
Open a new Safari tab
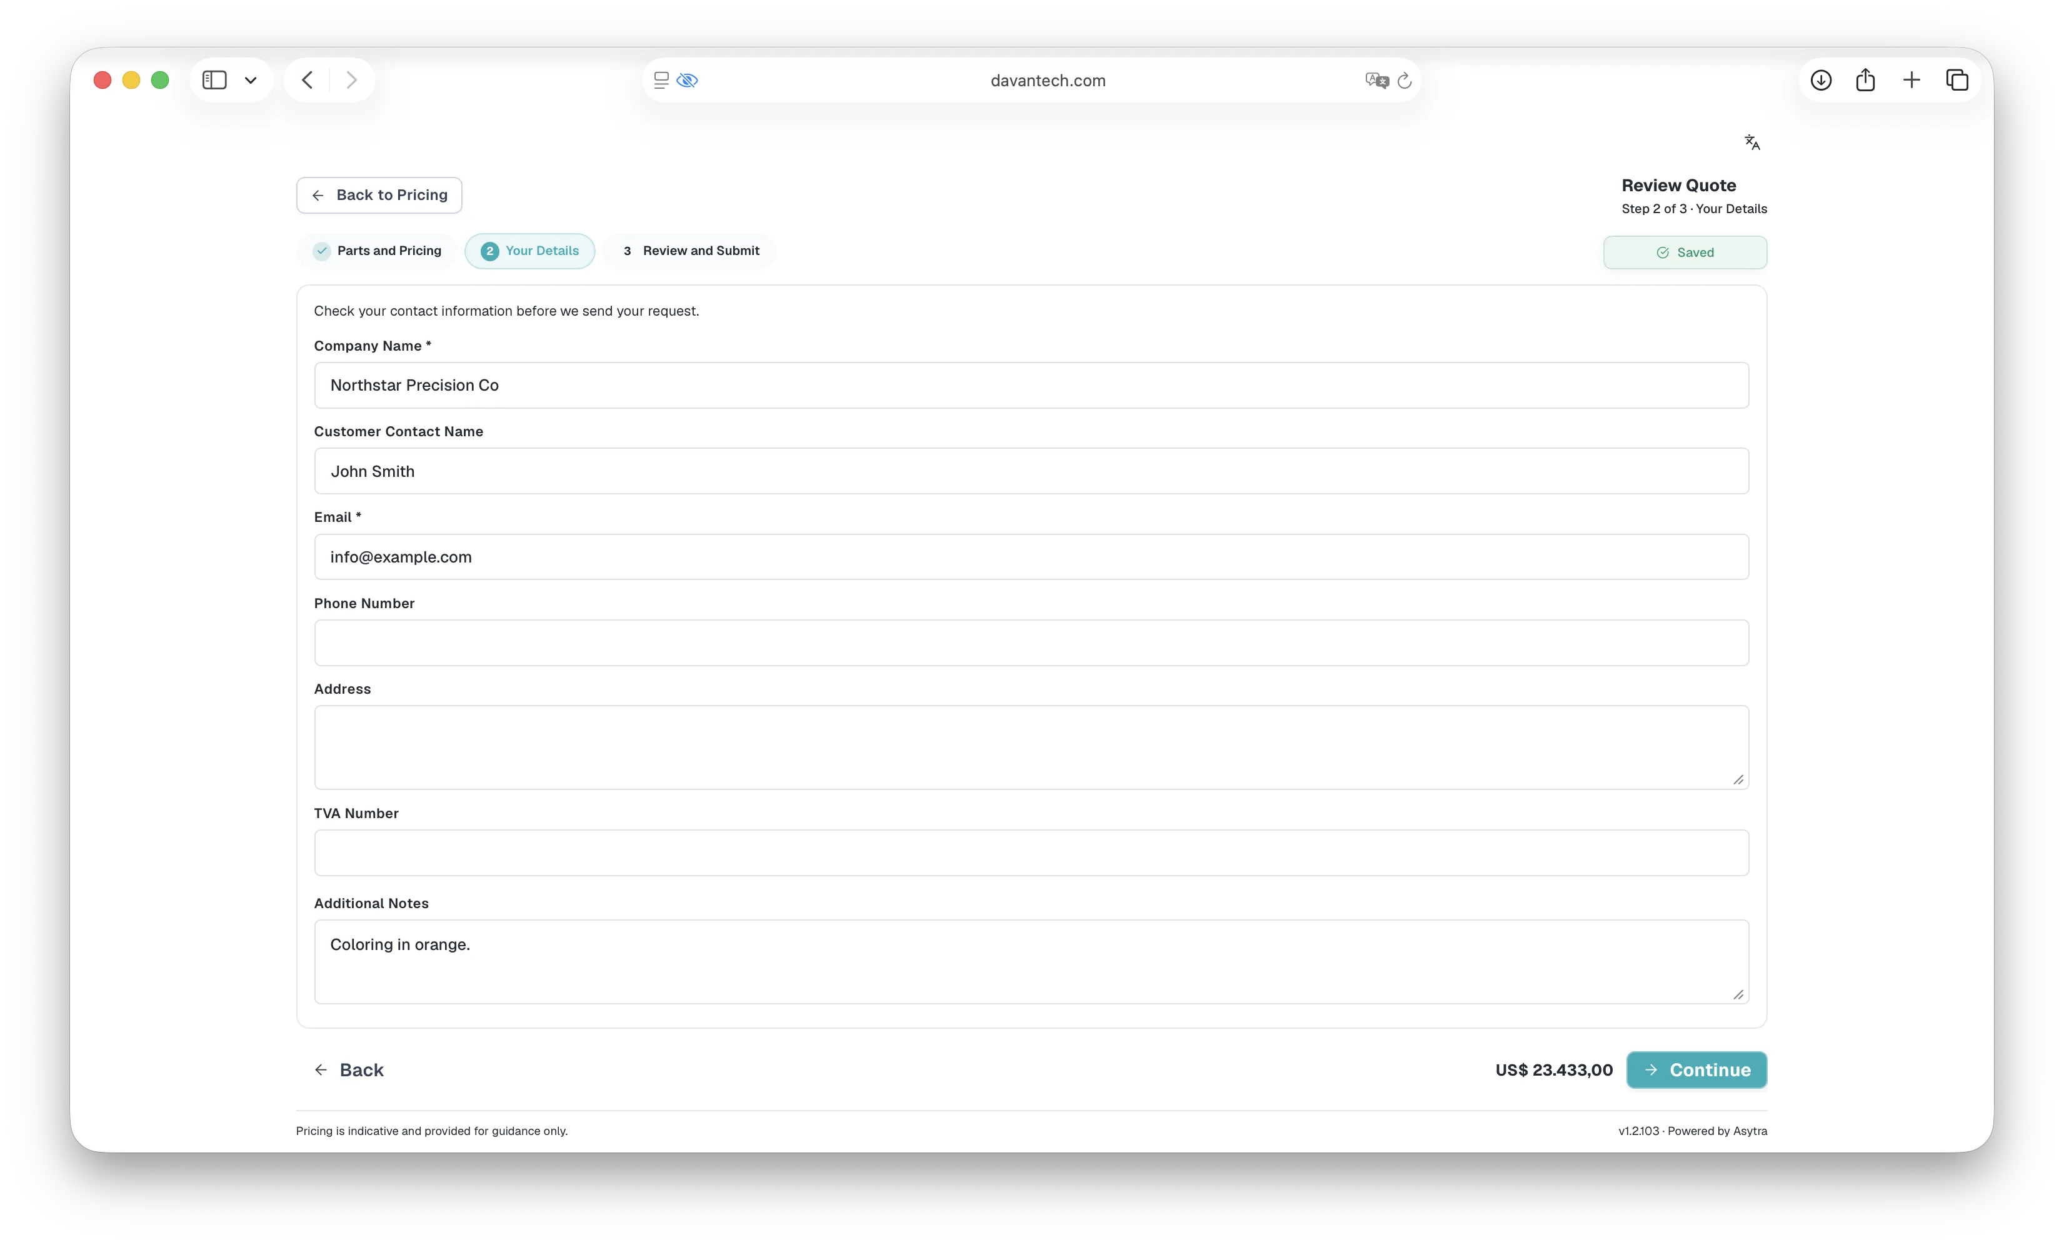click(x=1911, y=81)
